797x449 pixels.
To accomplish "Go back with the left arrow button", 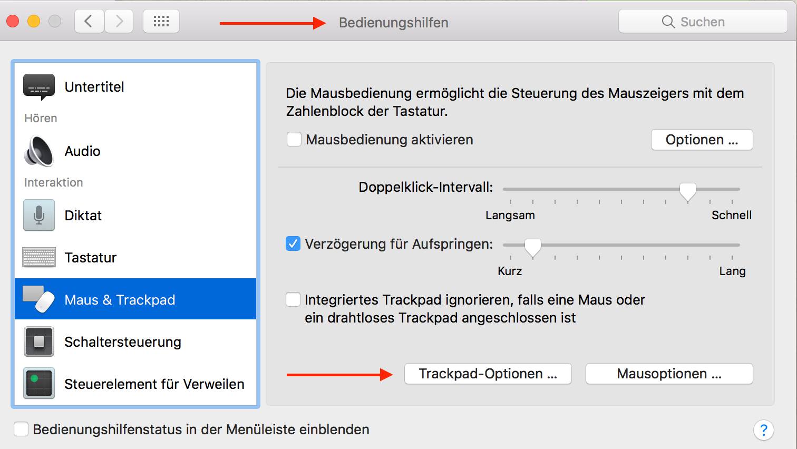I will pyautogui.click(x=89, y=22).
